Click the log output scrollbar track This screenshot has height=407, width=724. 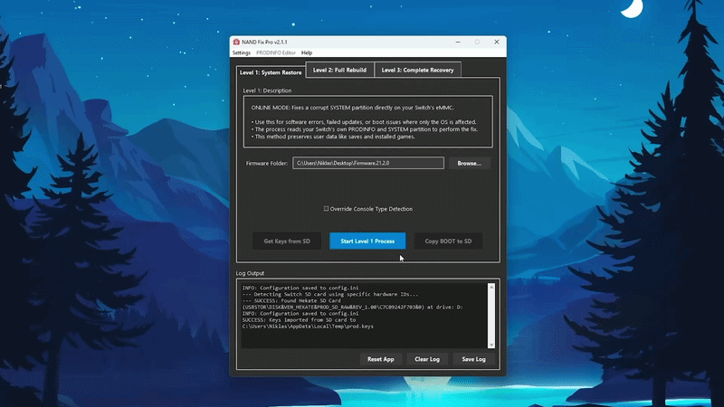(x=491, y=316)
